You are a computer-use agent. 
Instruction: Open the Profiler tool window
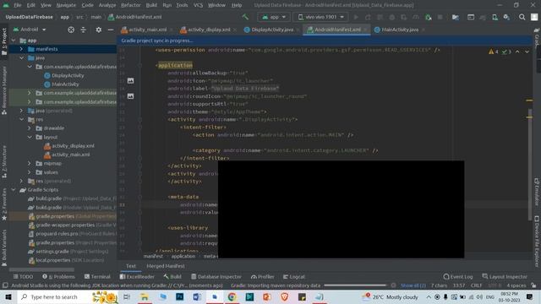click(263, 277)
